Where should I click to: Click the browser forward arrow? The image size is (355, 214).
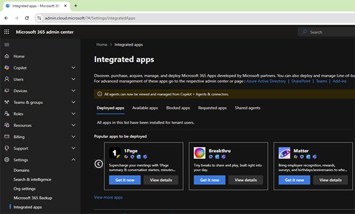click(16, 18)
